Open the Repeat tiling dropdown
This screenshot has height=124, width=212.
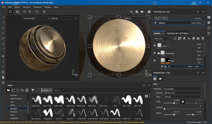click(x=183, y=97)
